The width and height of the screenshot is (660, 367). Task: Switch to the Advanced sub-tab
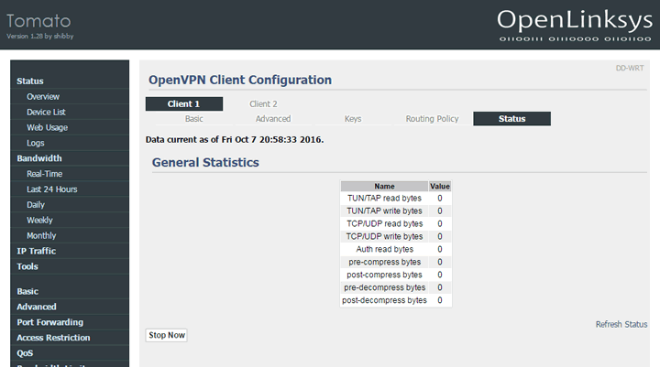(273, 119)
